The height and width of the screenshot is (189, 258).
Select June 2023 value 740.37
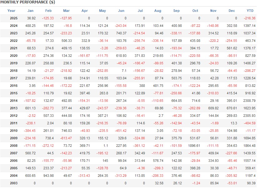pos(121,33)
